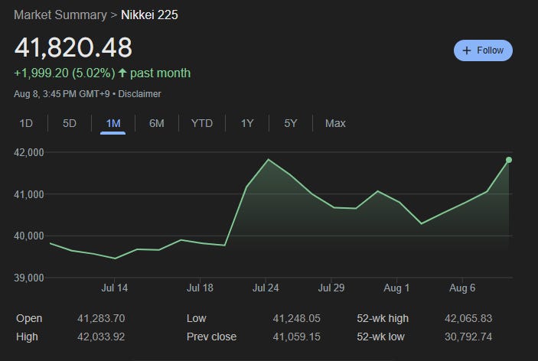
Task: Click the Aug 6 axis label
Action: point(462,288)
